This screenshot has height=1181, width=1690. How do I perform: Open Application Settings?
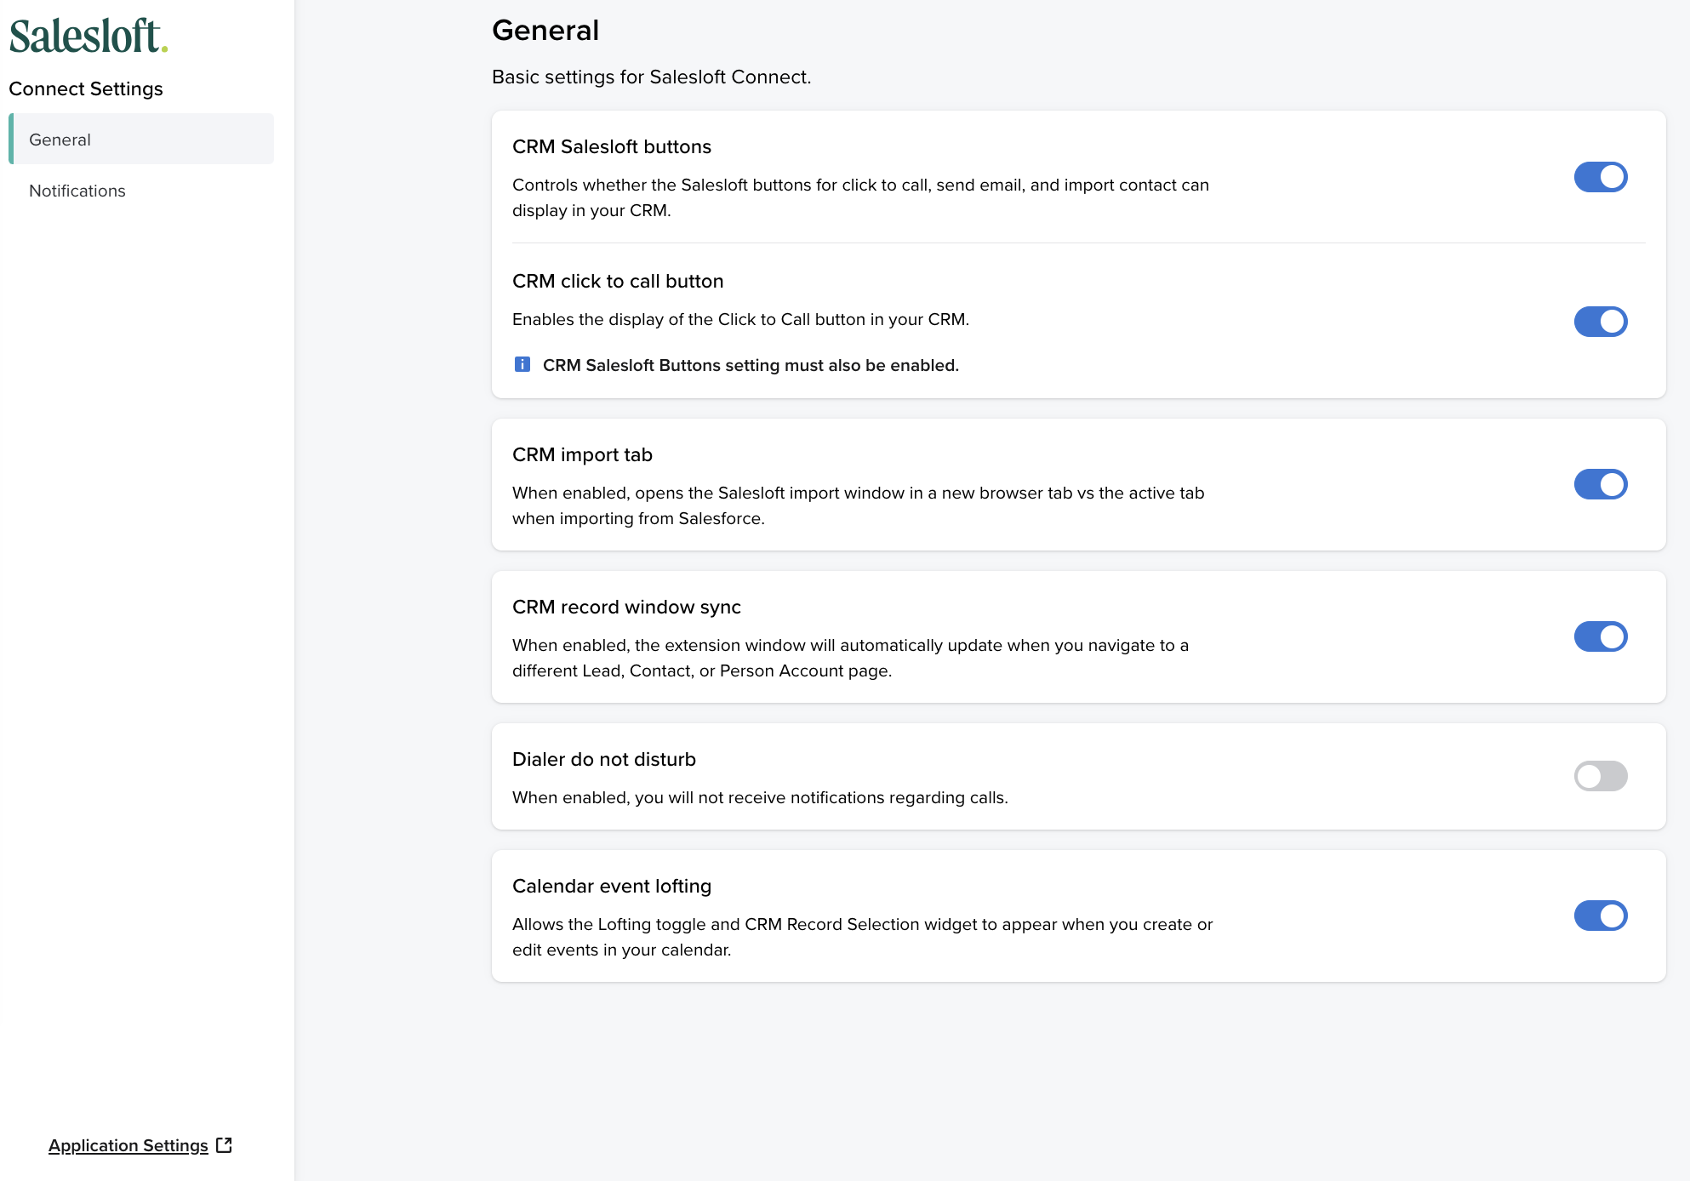pos(128,1144)
